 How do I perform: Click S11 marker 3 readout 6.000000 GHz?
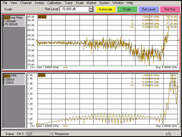[151, 82]
